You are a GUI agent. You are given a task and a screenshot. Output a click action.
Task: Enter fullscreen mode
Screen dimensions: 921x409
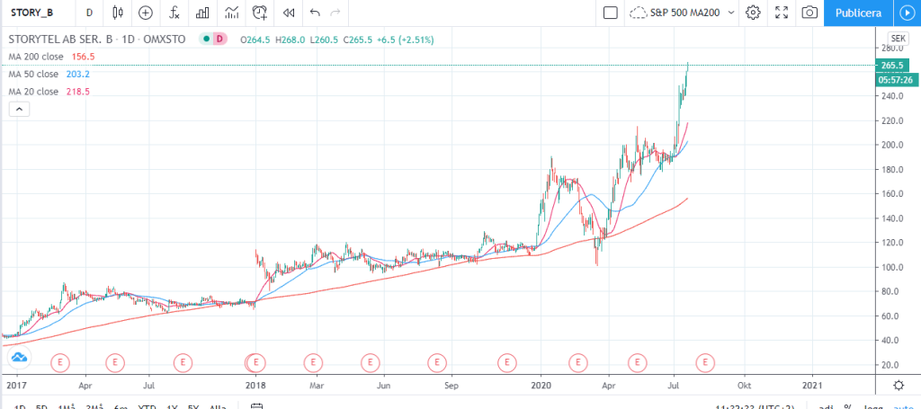(782, 13)
